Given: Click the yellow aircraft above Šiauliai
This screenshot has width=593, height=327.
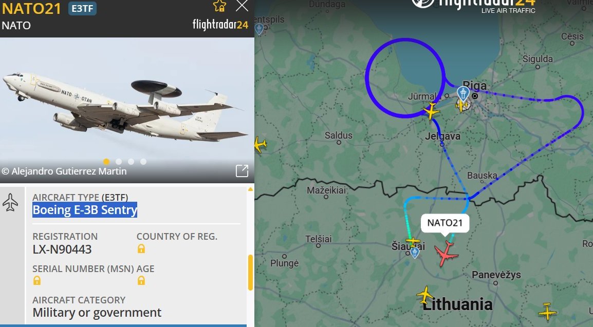Looking at the screenshot, I should [413, 241].
